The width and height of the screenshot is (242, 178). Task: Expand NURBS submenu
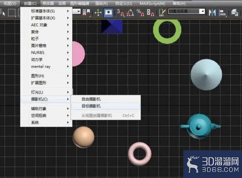point(46,52)
